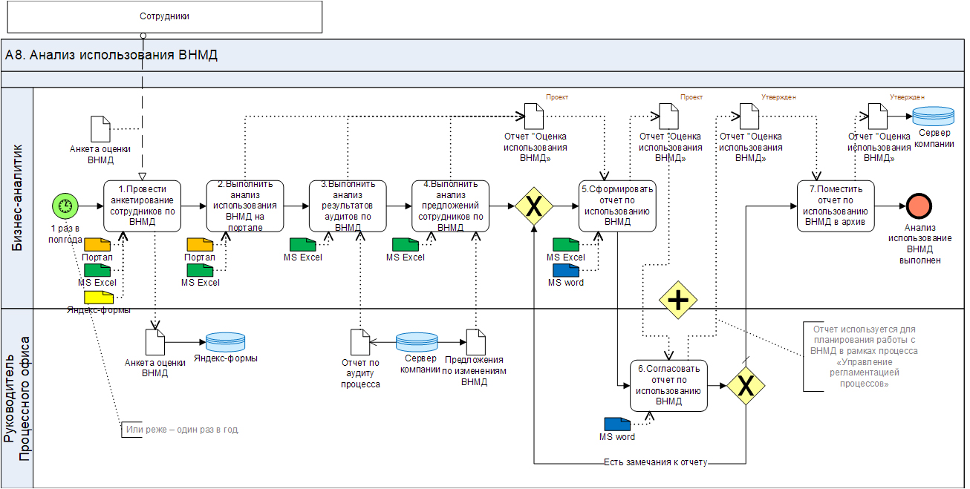
Task: Click the exclusive gateway right of task 6
Action: pos(746,386)
